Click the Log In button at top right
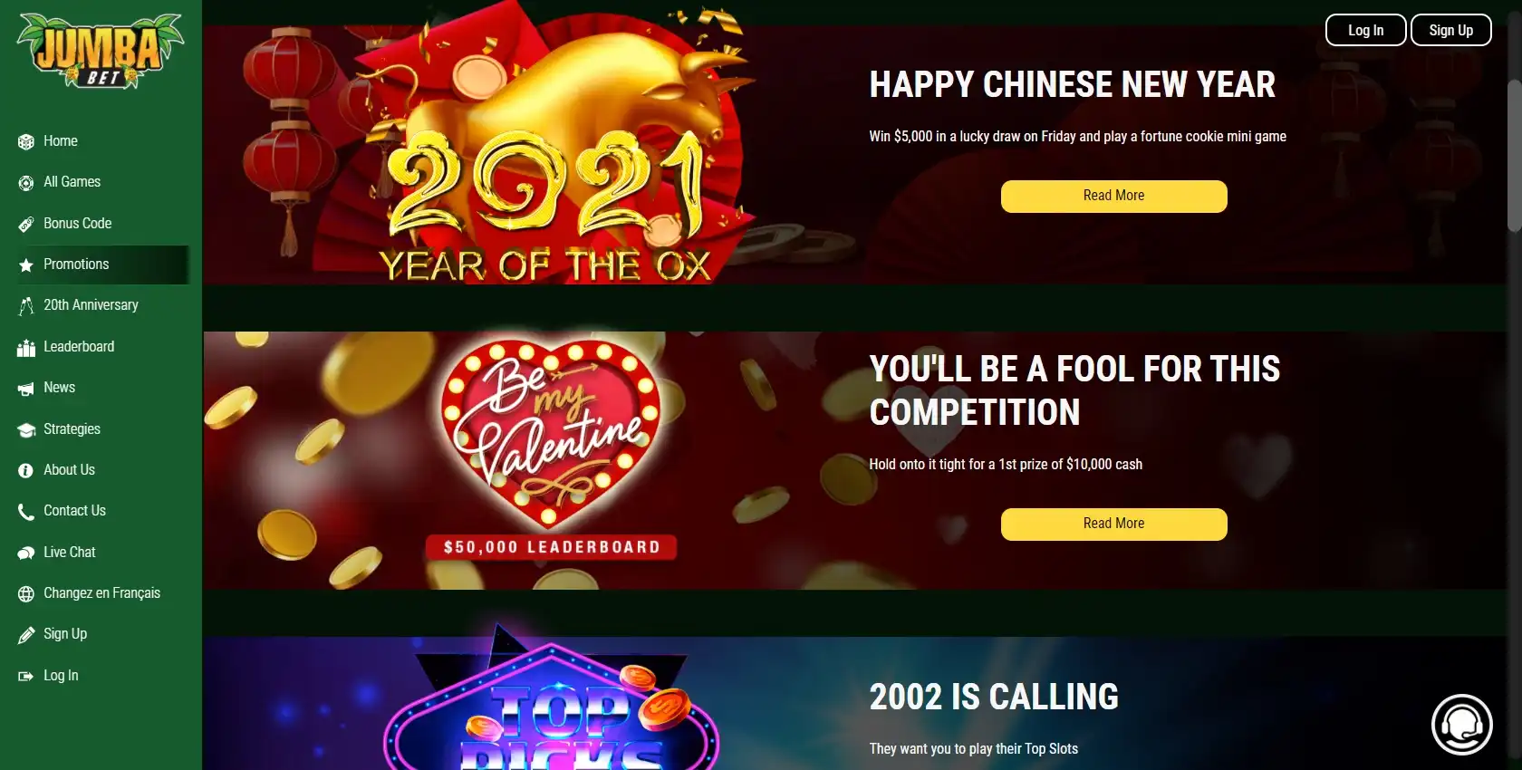The image size is (1522, 770). coord(1365,30)
